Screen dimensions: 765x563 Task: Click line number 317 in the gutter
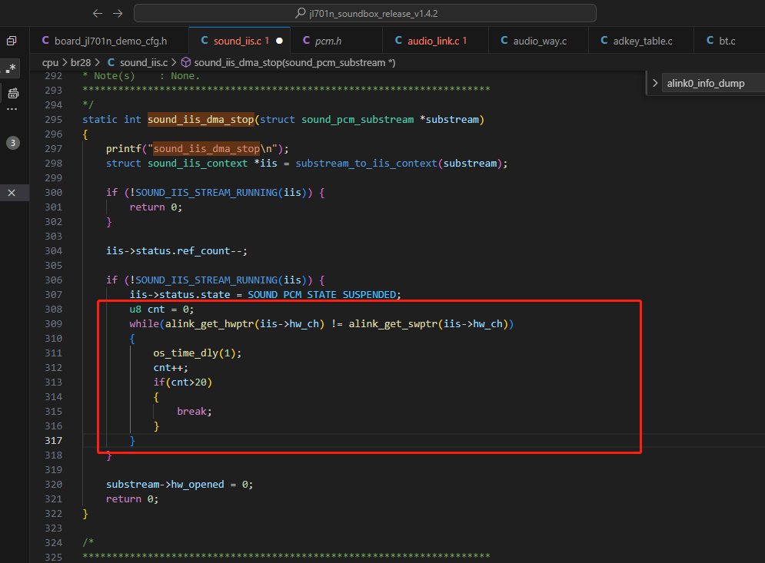click(54, 441)
